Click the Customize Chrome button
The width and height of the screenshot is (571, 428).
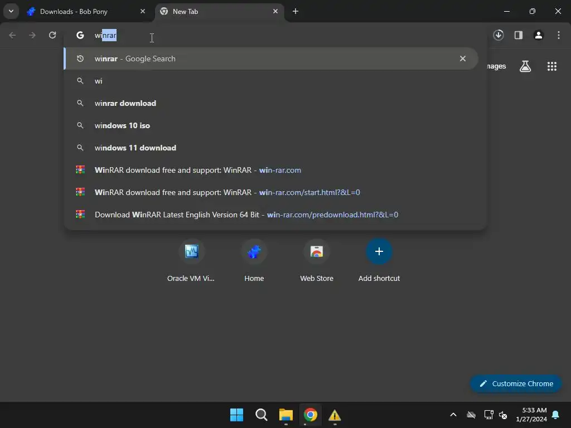[x=516, y=383]
